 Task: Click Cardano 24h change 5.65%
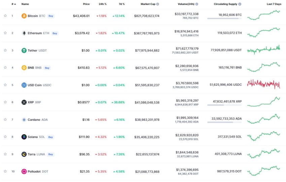click(101, 120)
